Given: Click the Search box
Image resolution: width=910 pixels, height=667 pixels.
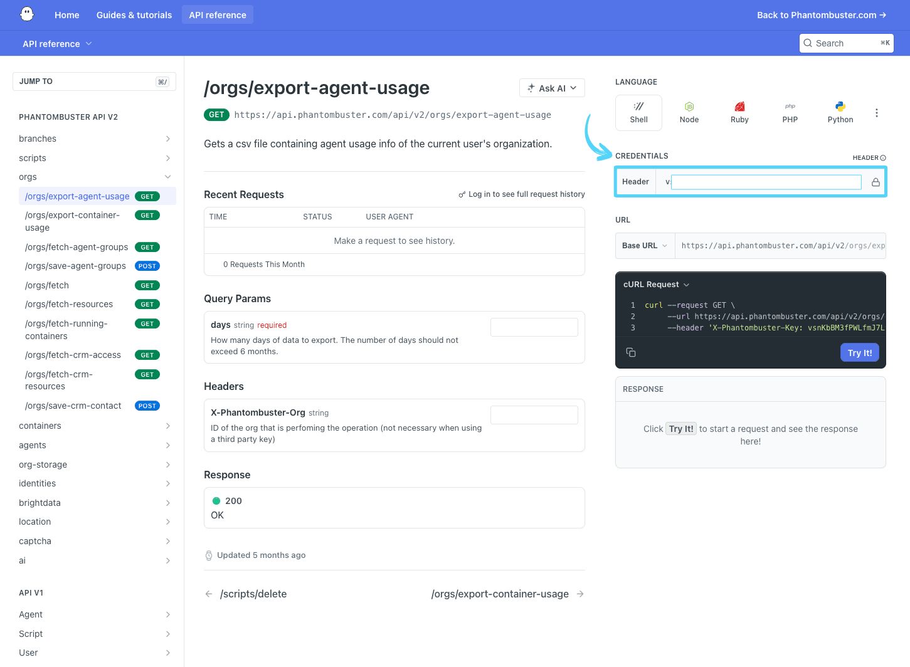Looking at the screenshot, I should pos(847,43).
